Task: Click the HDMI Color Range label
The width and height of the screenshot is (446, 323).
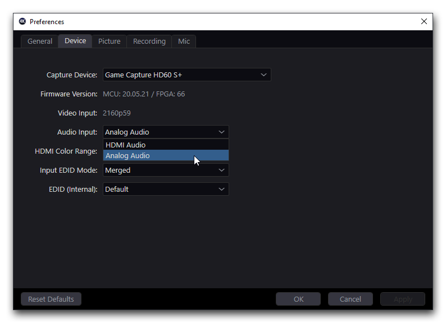Action: pos(66,151)
